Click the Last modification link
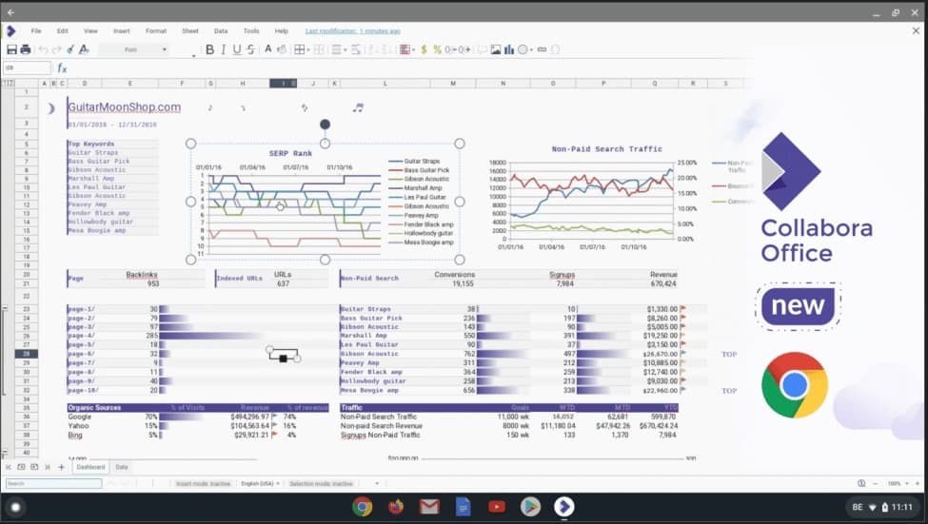This screenshot has width=928, height=524. click(353, 30)
